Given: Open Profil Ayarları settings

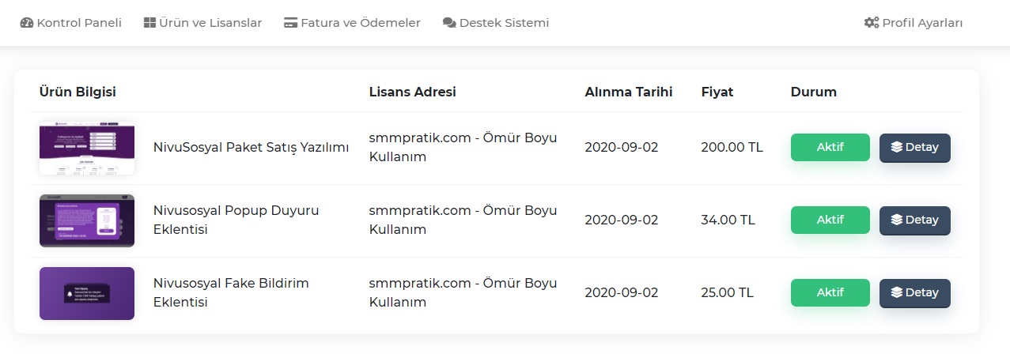Looking at the screenshot, I should tap(914, 23).
